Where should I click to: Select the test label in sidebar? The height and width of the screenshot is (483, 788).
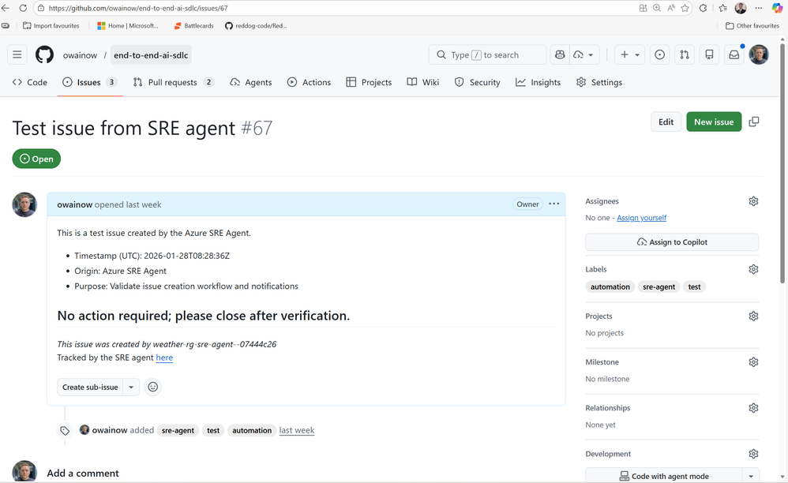point(694,286)
